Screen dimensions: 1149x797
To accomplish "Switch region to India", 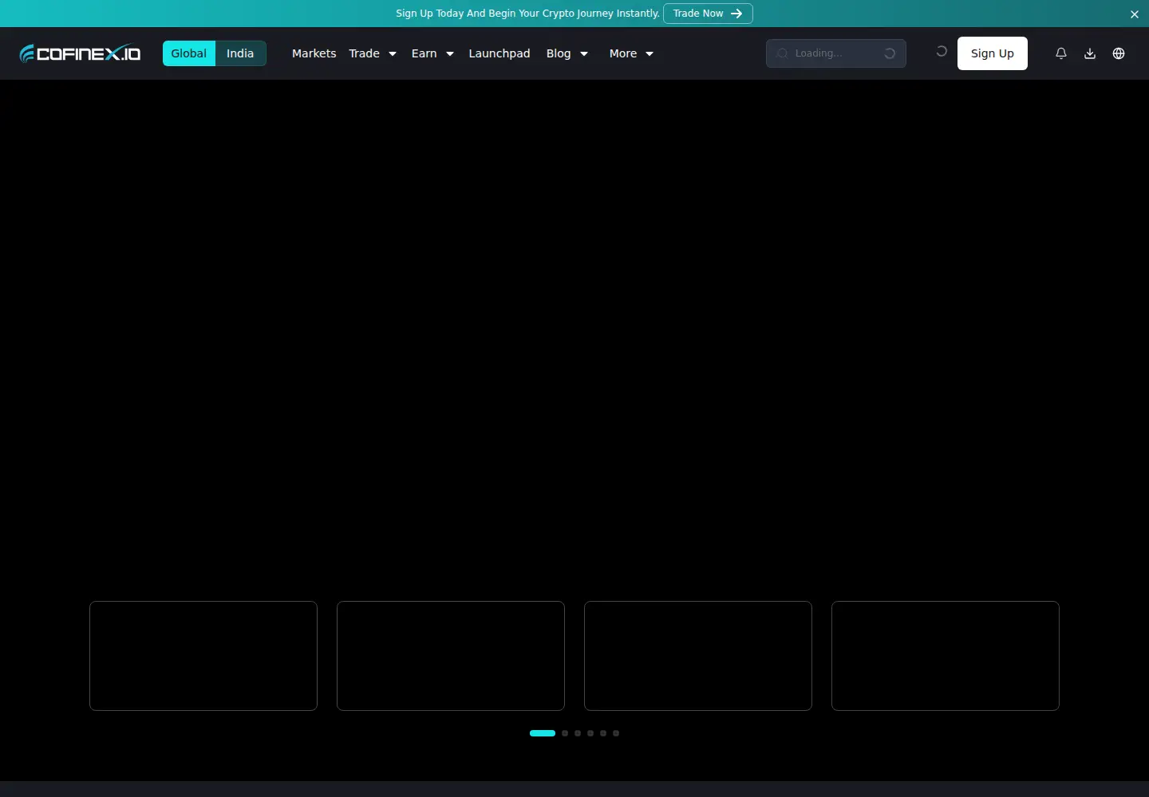I will coord(240,53).
